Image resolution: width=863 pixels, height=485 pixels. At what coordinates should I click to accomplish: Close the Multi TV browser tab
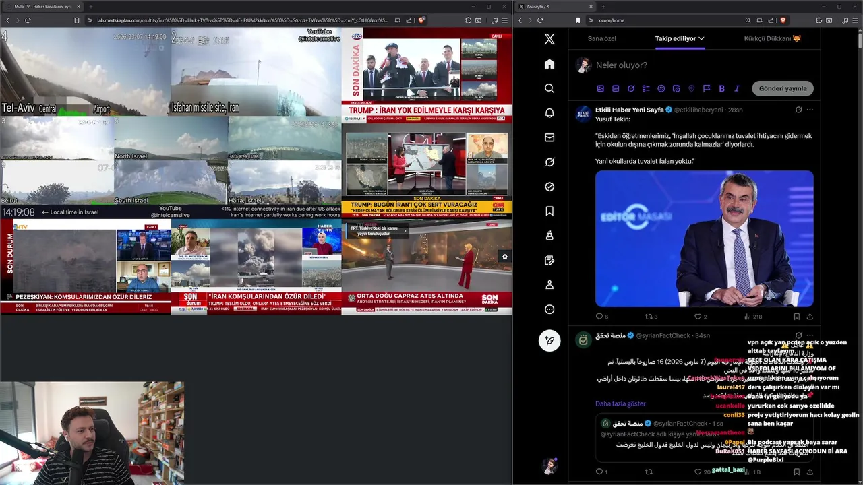click(78, 7)
